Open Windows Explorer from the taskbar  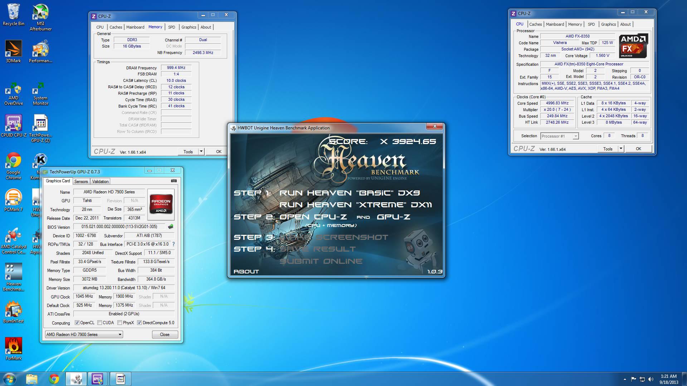(x=31, y=379)
